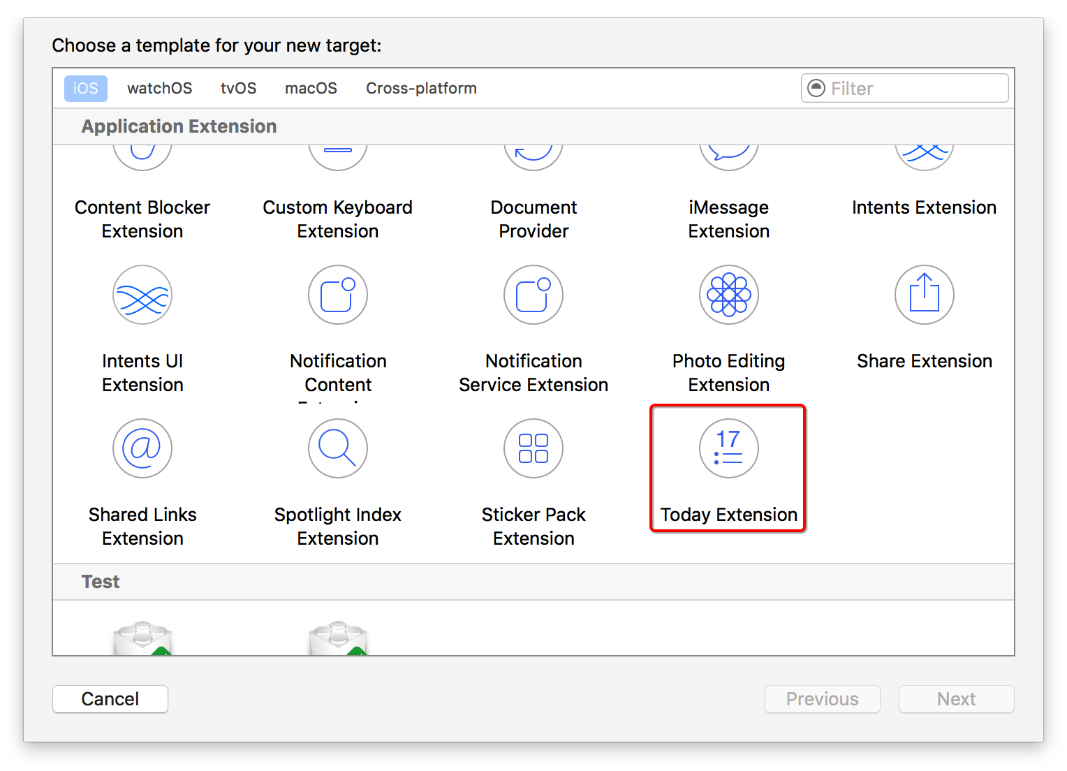Select the Photo Editing Extension flower icon
The image size is (1067, 771).
729,295
